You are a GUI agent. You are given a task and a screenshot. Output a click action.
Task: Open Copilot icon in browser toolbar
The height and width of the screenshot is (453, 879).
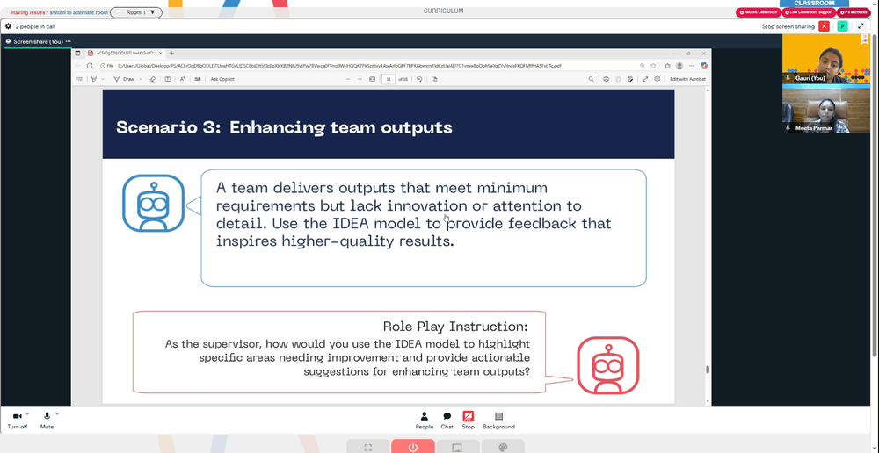[703, 66]
